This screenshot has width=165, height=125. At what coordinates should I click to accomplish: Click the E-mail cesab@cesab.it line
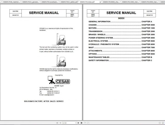[x=47, y=95]
